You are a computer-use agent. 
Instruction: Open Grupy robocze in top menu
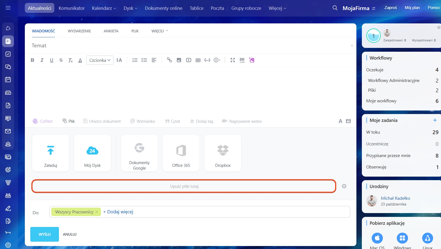246,8
